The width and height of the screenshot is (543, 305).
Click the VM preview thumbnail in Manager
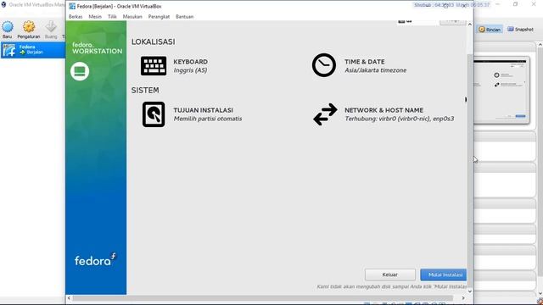point(501,91)
